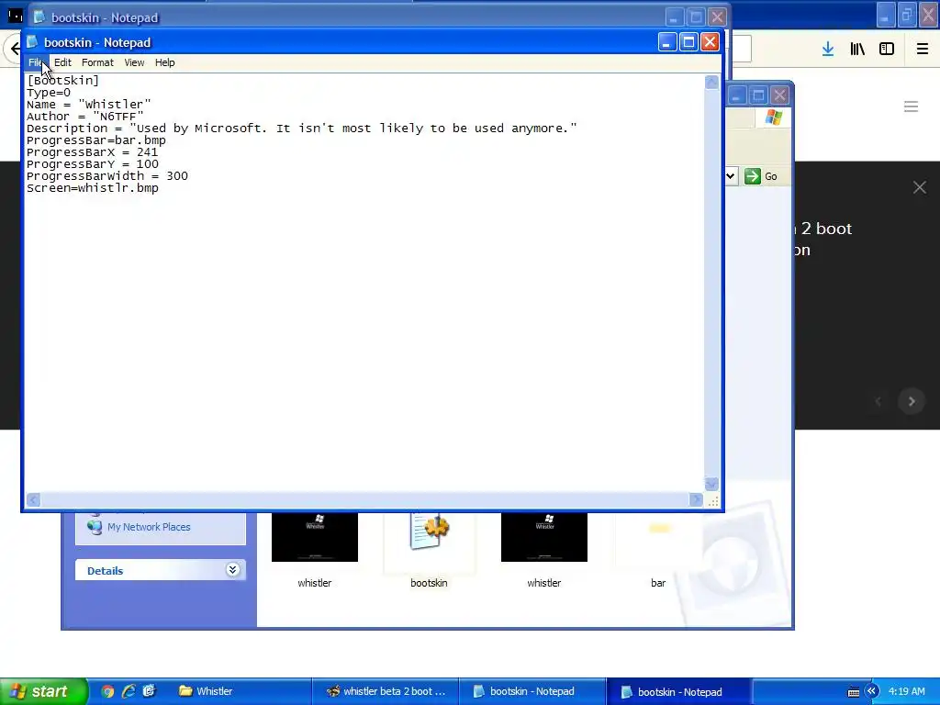Launch Internet Explorer from quick launch

129,692
